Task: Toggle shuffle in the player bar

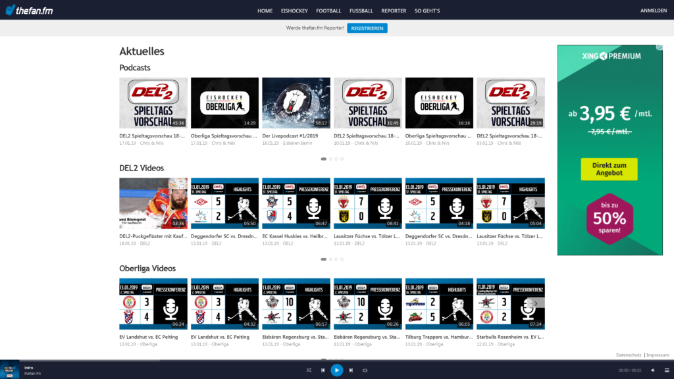Action: 309,370
